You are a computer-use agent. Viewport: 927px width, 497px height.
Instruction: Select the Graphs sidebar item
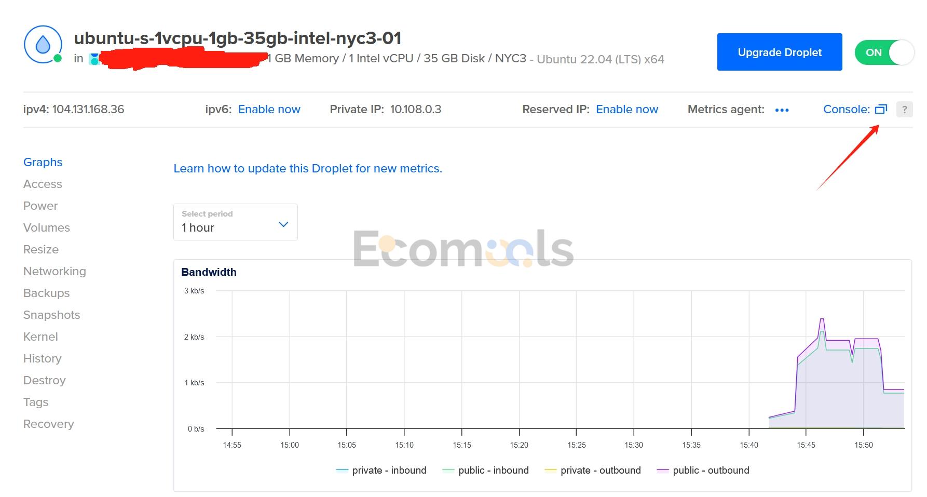(x=43, y=162)
